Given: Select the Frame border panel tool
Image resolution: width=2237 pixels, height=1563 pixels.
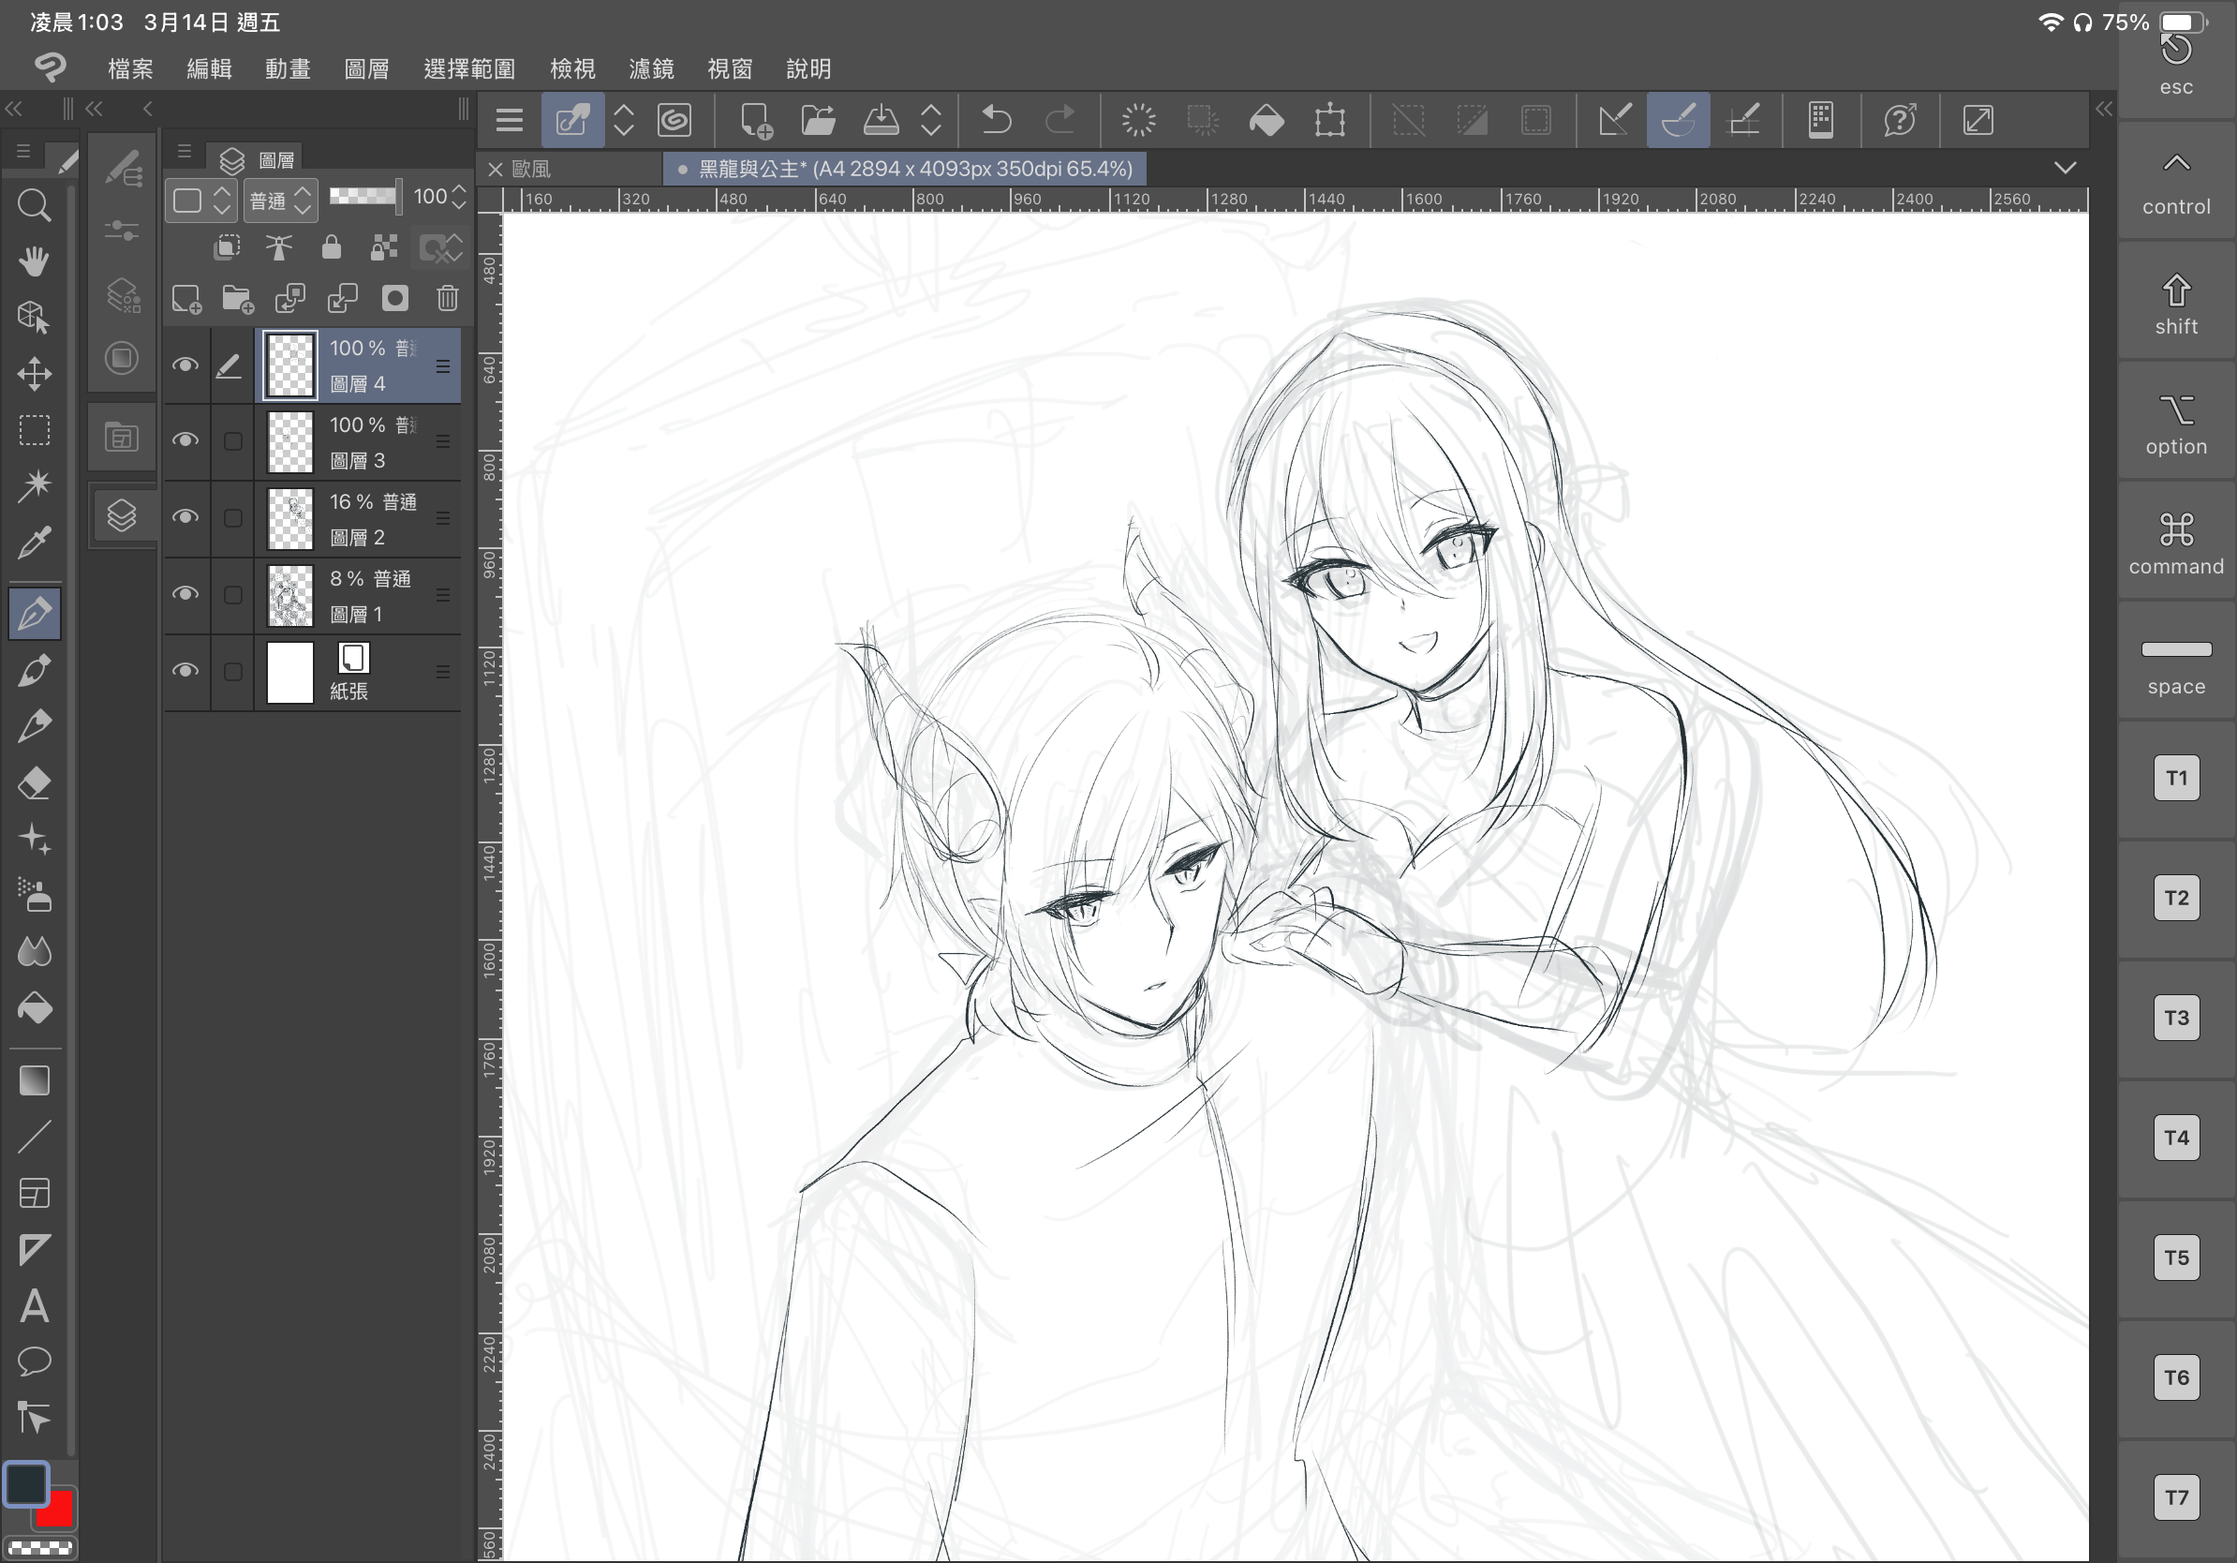Looking at the screenshot, I should (x=34, y=1194).
